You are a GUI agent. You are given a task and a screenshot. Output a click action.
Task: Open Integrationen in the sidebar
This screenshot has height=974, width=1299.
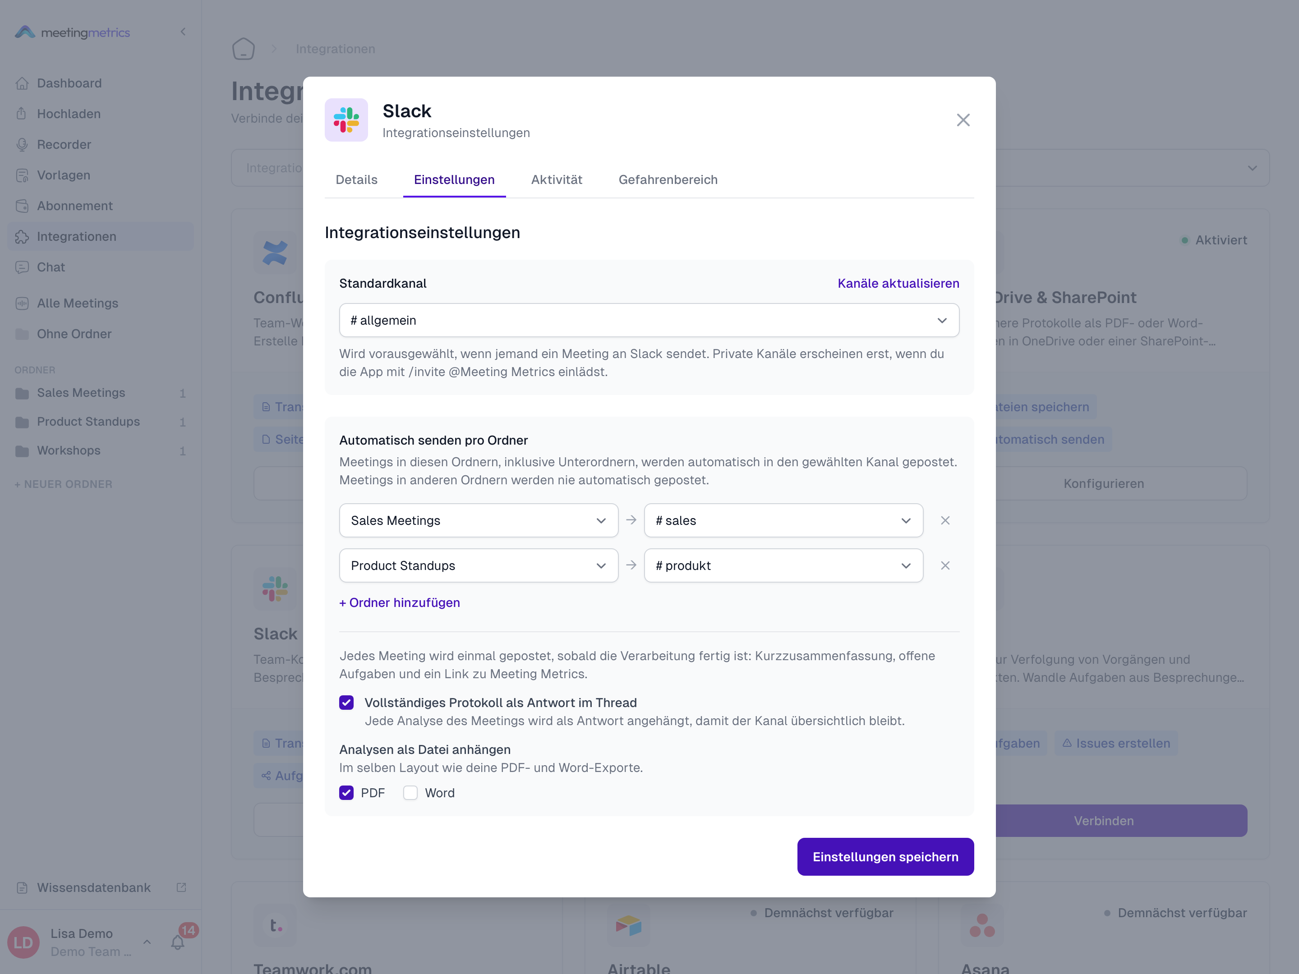101,237
